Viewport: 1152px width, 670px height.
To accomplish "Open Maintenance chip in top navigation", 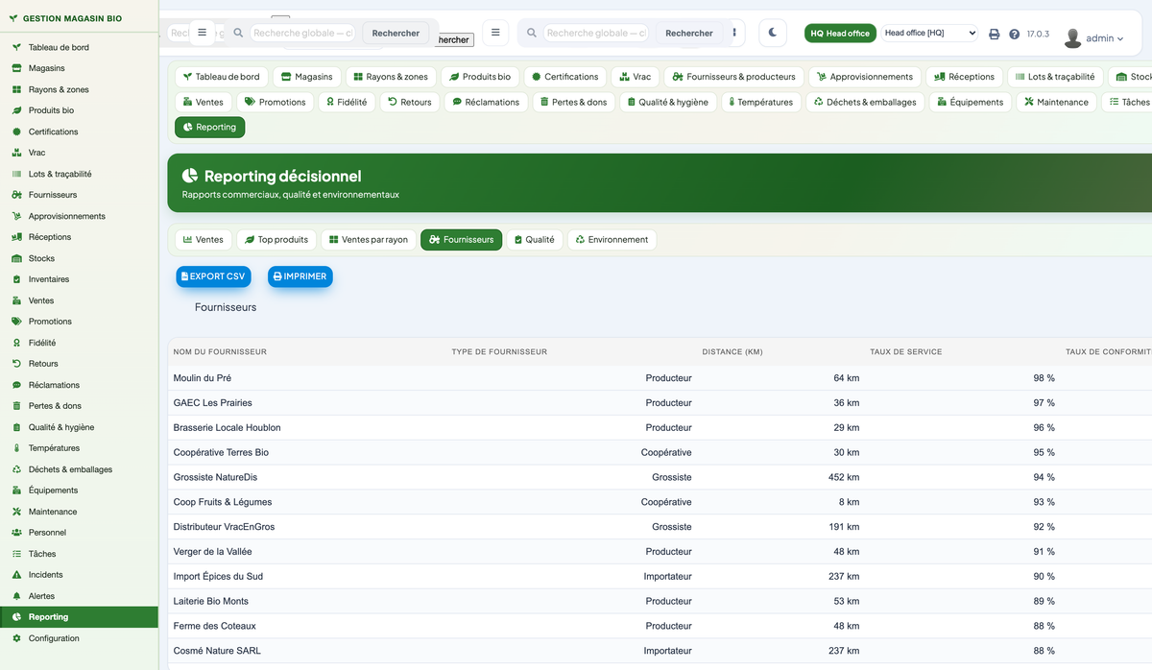I will pos(1056,102).
